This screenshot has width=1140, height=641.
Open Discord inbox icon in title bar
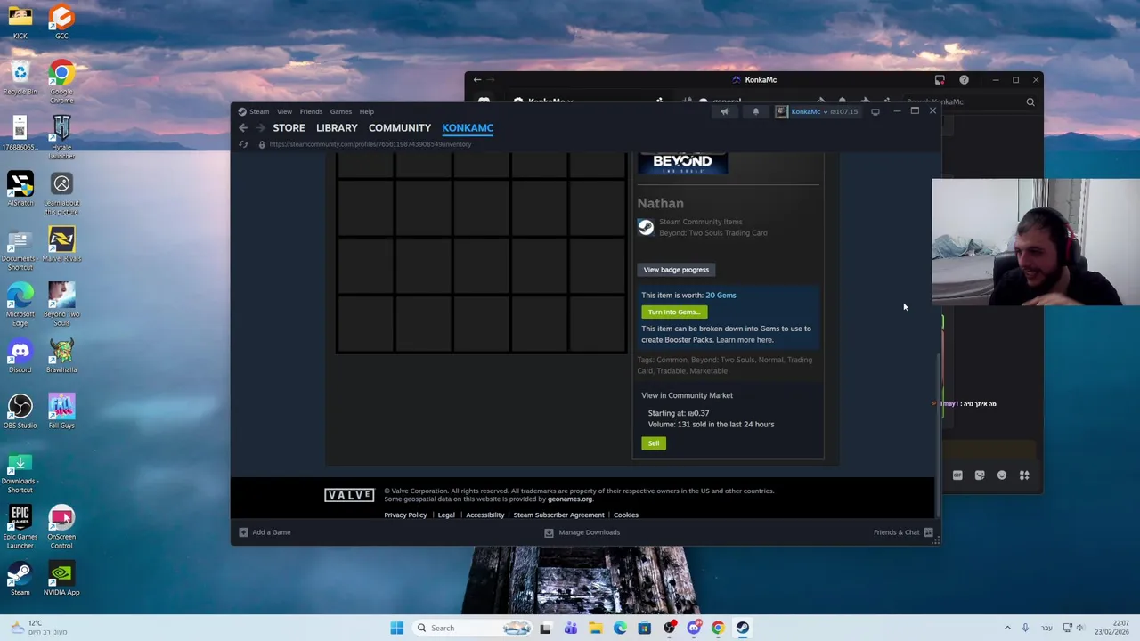[940, 80]
